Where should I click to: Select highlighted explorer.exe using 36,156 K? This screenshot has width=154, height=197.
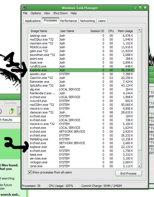[82, 70]
